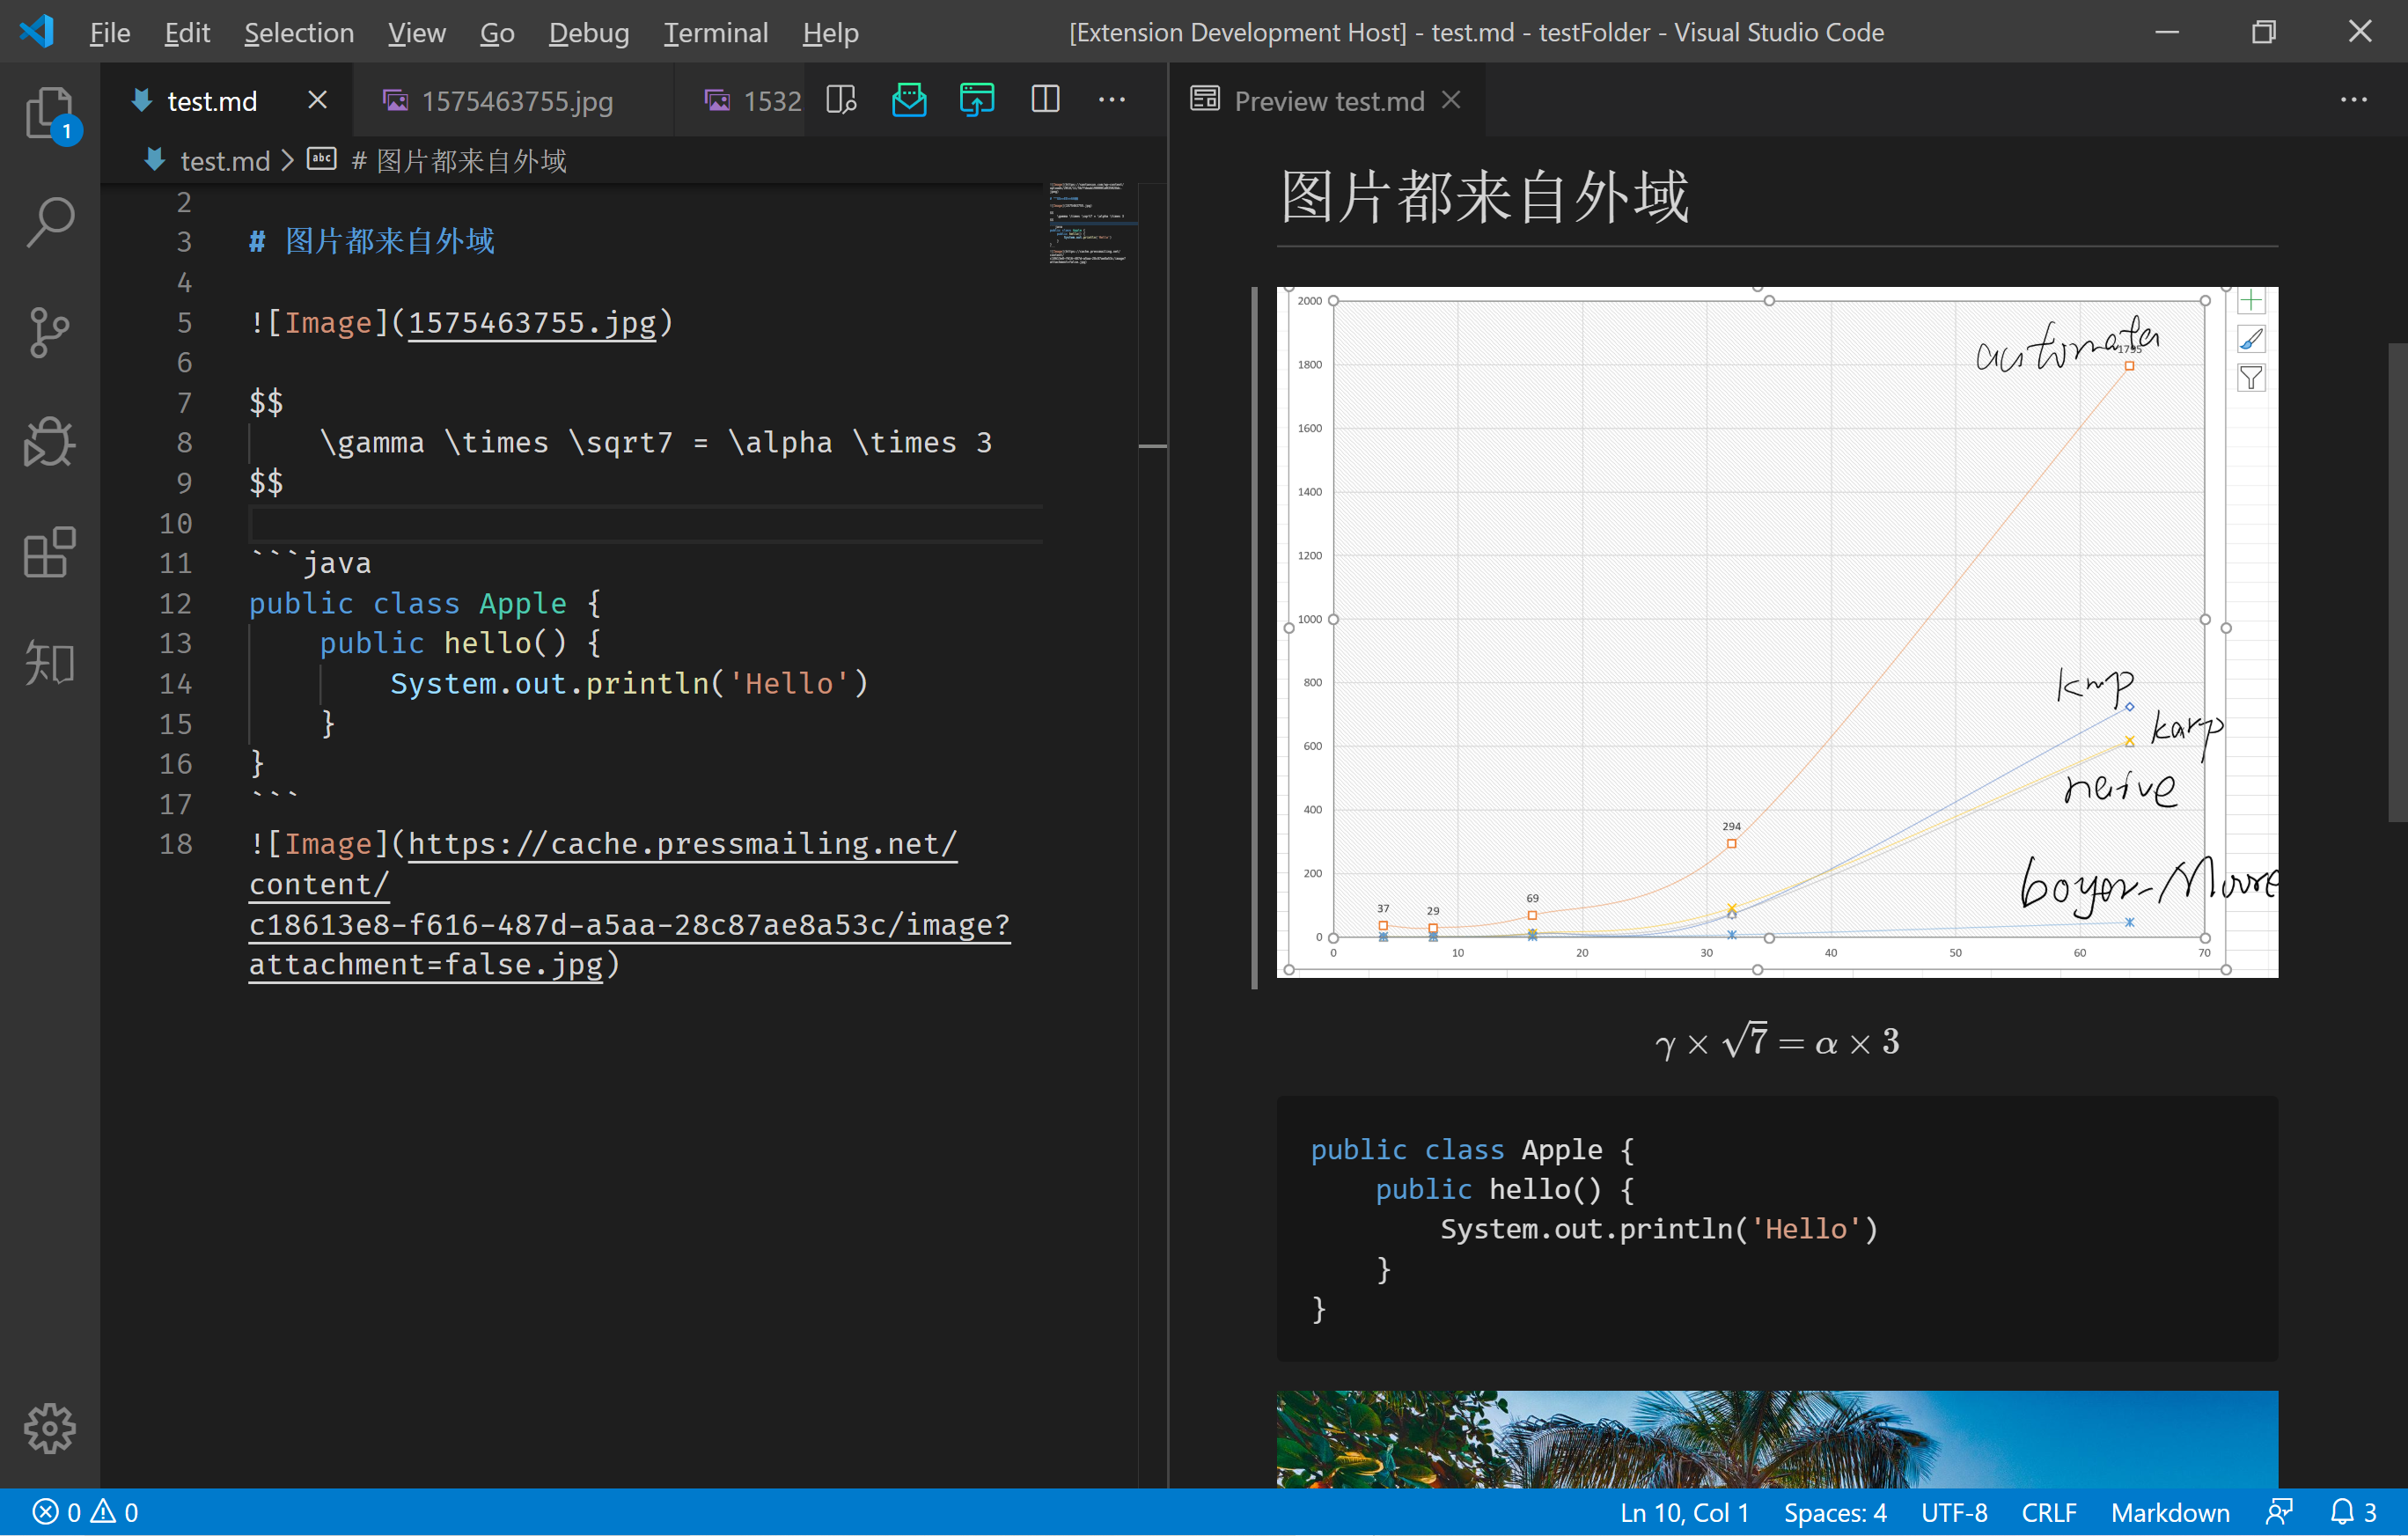The height and width of the screenshot is (1536, 2408).
Task: Click 'public class Apple' on line 12
Action: click(408, 604)
